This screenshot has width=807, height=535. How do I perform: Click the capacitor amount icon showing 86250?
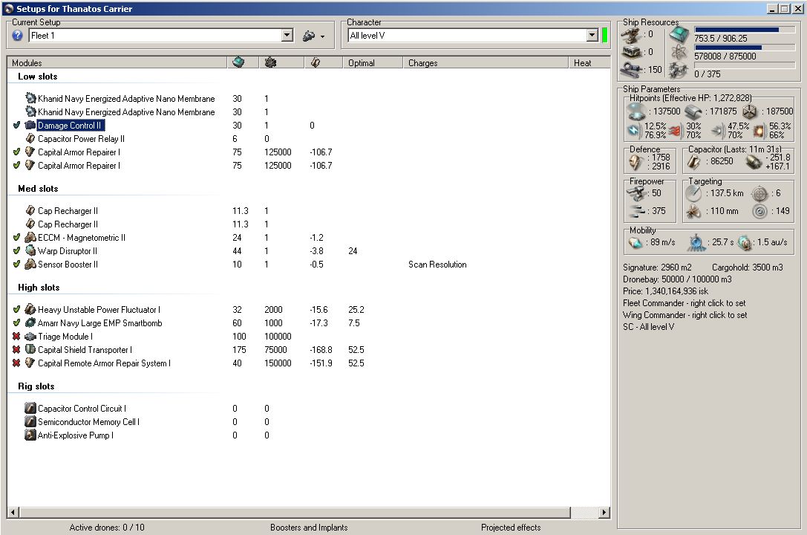coord(693,162)
